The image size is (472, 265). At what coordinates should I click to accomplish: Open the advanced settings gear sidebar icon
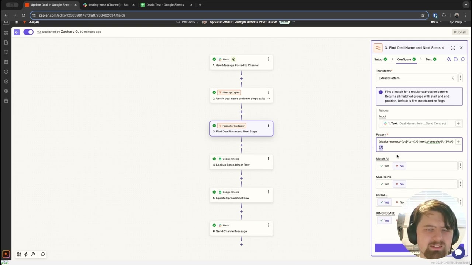click(6, 91)
